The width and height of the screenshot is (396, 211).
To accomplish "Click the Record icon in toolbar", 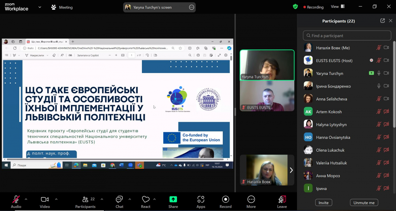I will pos(225,199).
